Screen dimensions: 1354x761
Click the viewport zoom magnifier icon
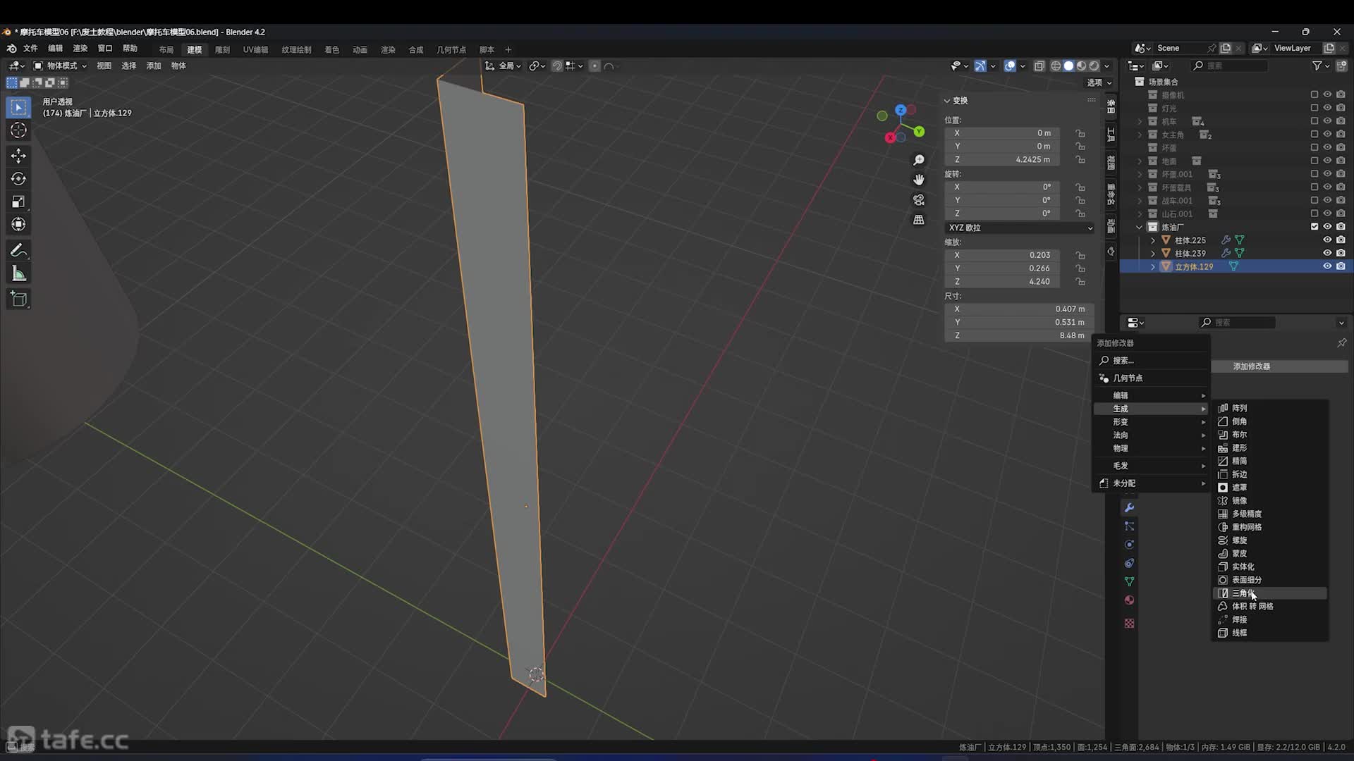[918, 160]
